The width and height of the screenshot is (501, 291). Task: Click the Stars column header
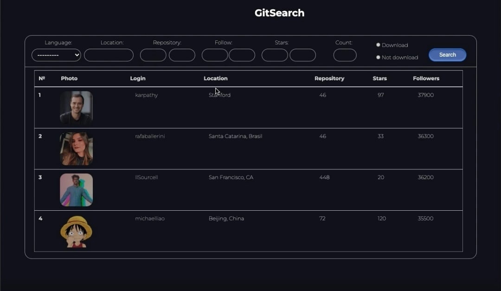[x=379, y=78]
